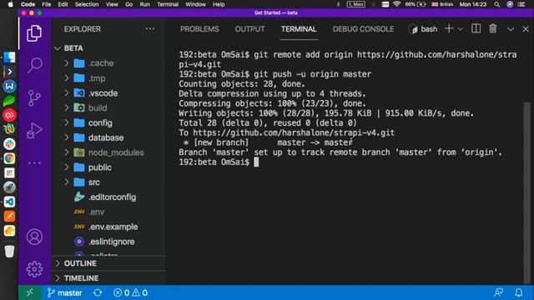The image size is (534, 300).
Task: Open Control Center in the menu bar
Action: pos(521,4)
